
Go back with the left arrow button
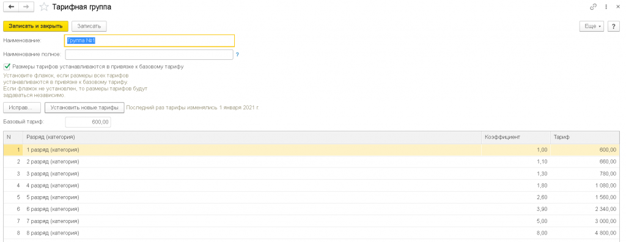point(11,7)
